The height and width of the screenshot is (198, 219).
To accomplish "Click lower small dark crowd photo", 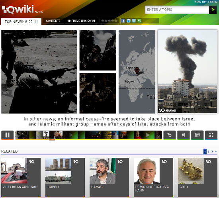I will pyautogui.click(x=98, y=93).
